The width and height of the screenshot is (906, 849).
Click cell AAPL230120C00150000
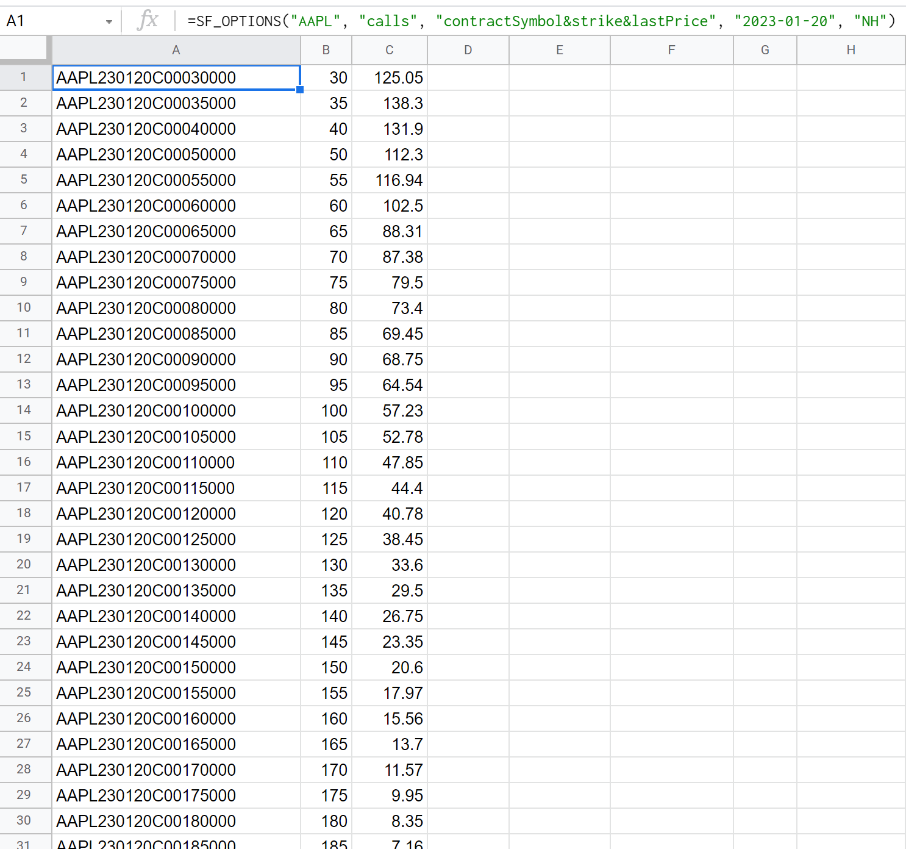(x=176, y=667)
